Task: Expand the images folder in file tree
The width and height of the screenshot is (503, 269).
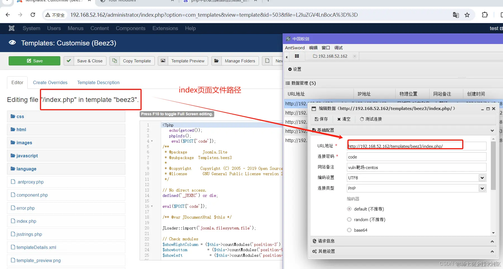Action: (x=66, y=143)
